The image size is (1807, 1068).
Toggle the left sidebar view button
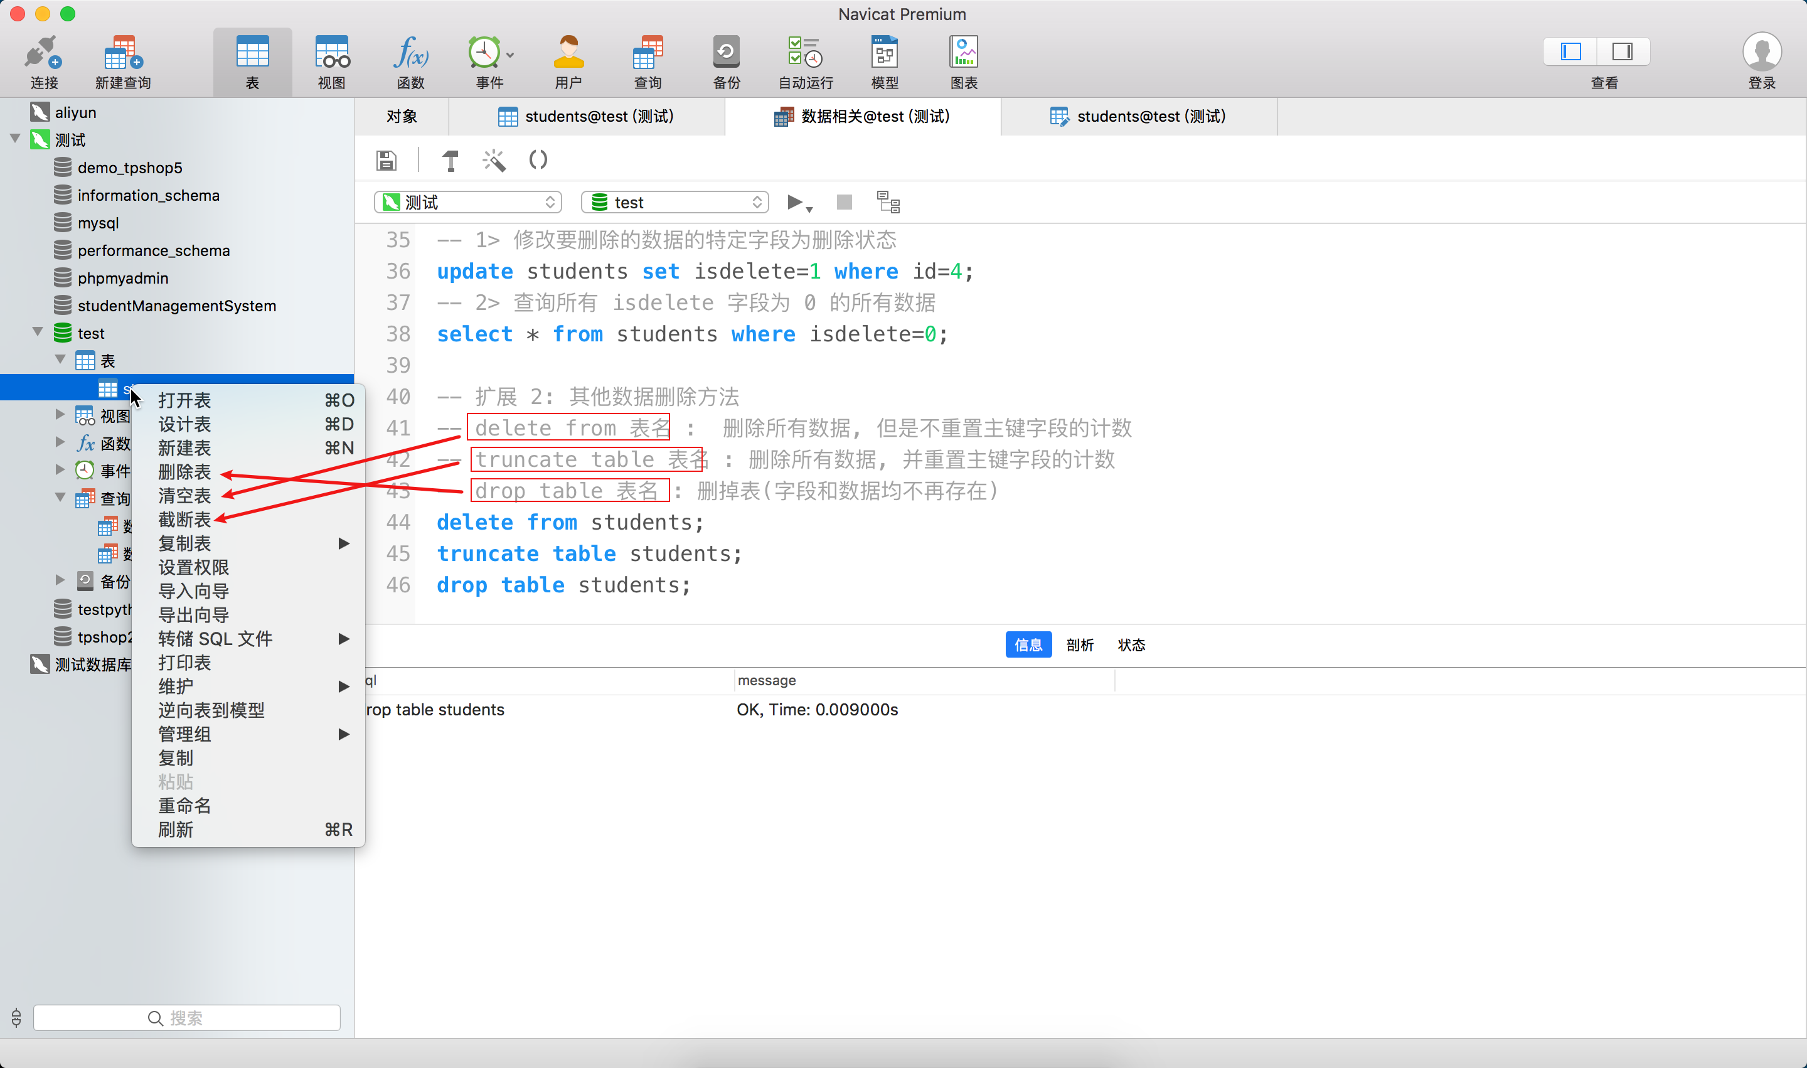[1570, 52]
